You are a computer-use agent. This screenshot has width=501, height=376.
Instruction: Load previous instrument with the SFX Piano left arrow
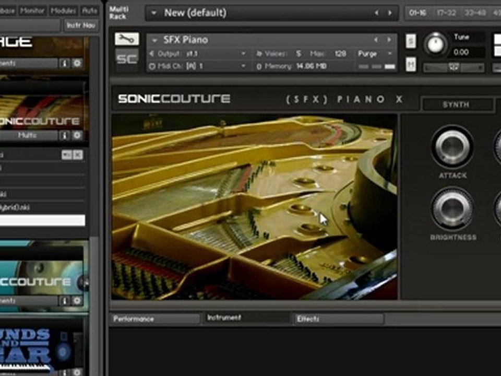click(376, 40)
